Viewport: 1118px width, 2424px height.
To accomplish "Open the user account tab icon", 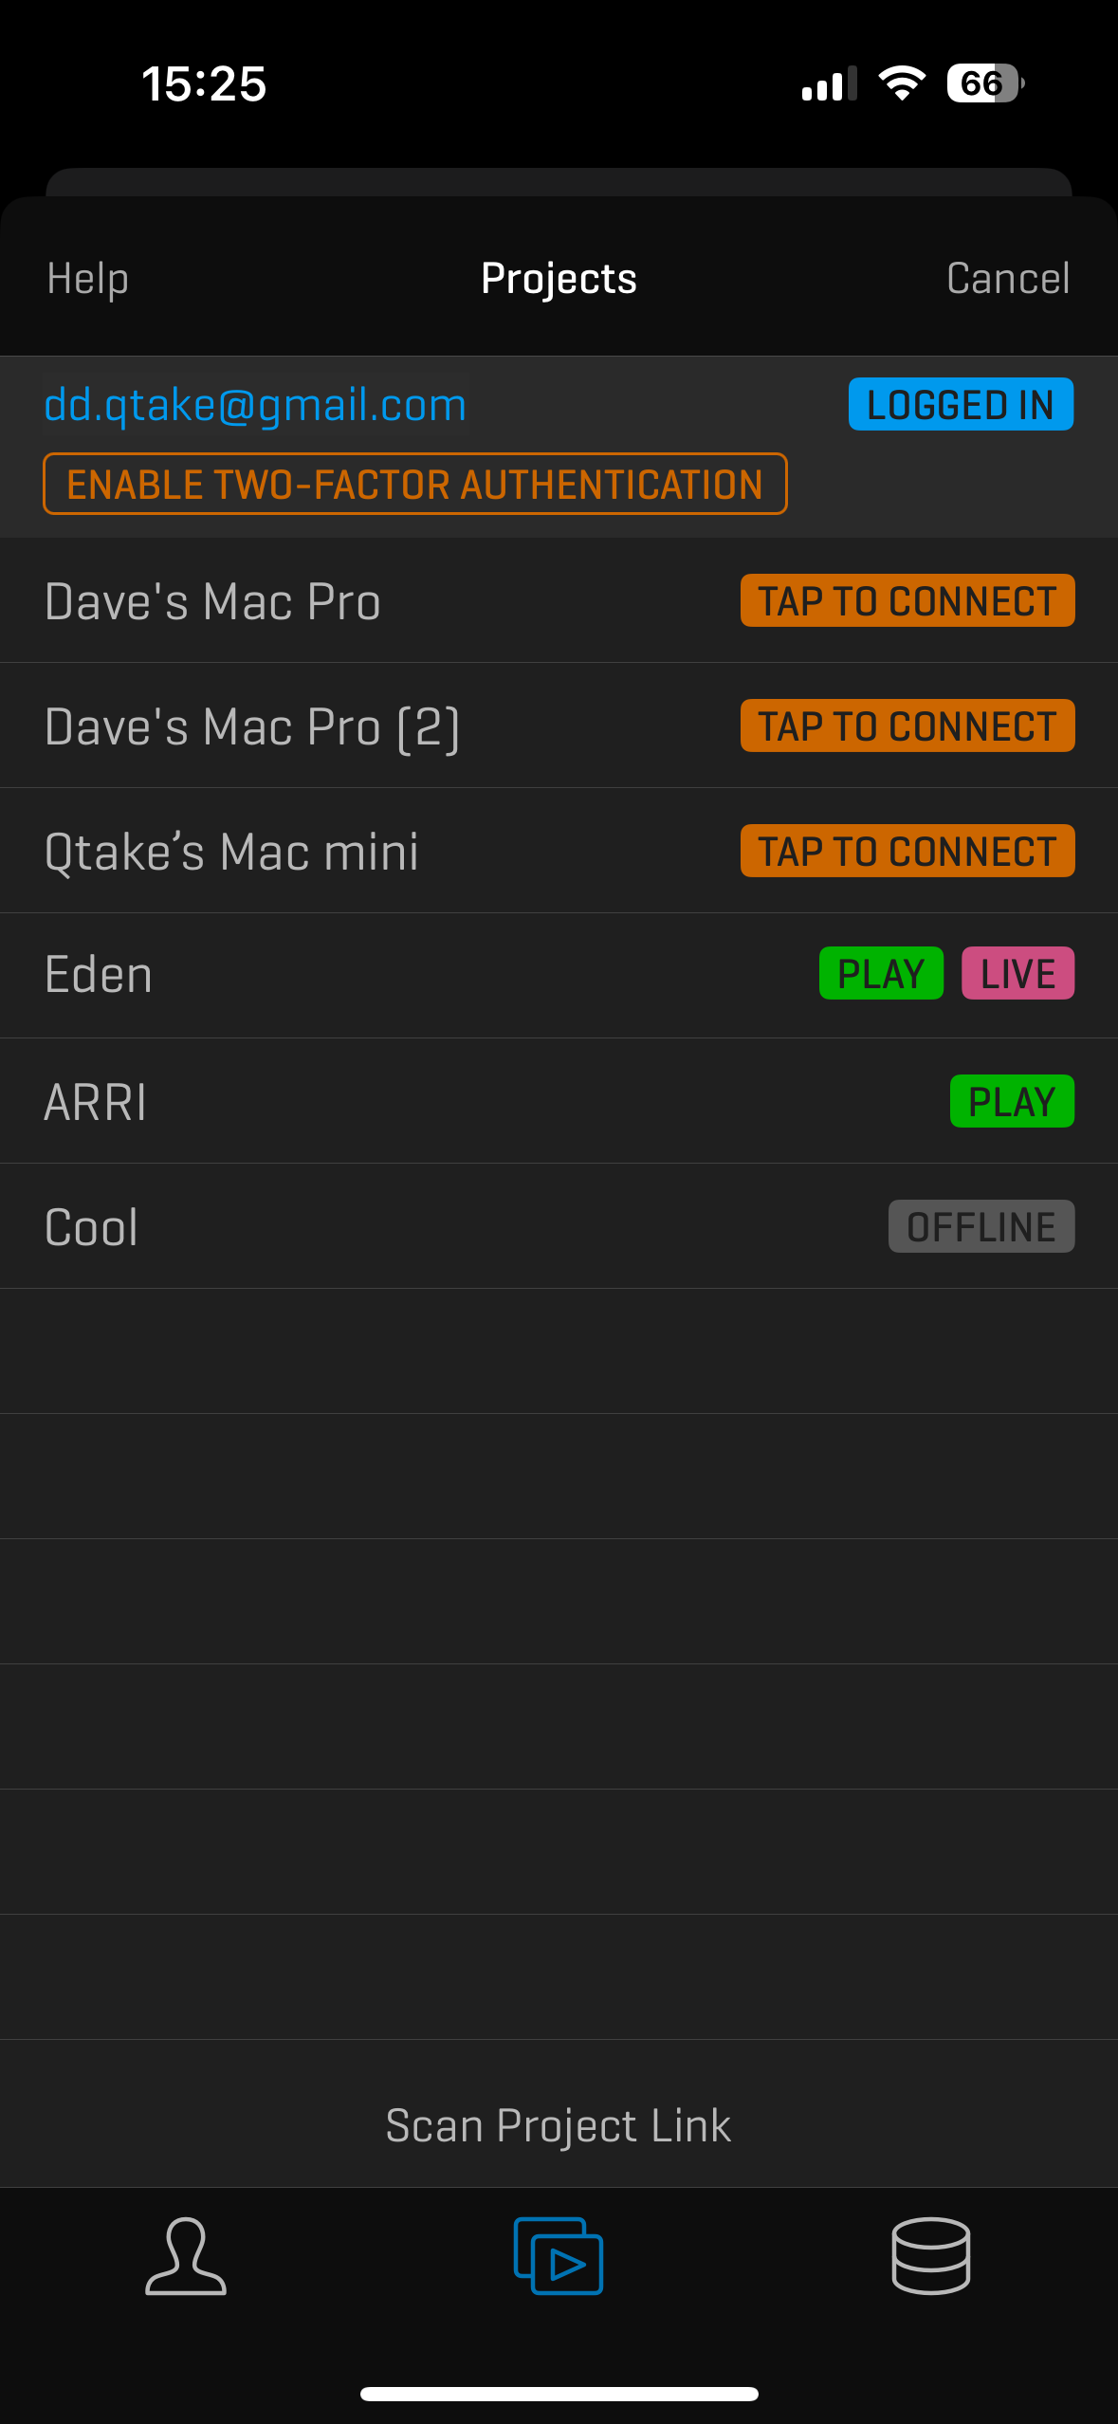I will [x=186, y=2256].
